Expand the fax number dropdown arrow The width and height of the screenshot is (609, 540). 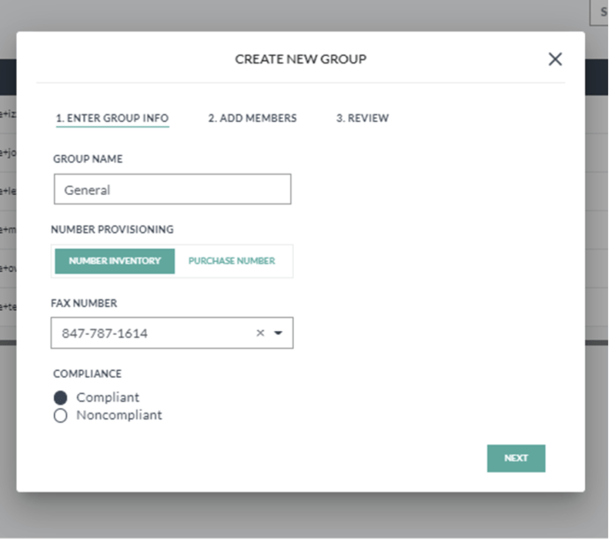click(x=278, y=334)
